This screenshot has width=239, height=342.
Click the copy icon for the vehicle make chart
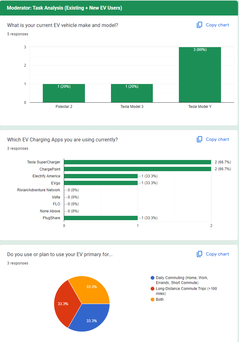coord(199,25)
